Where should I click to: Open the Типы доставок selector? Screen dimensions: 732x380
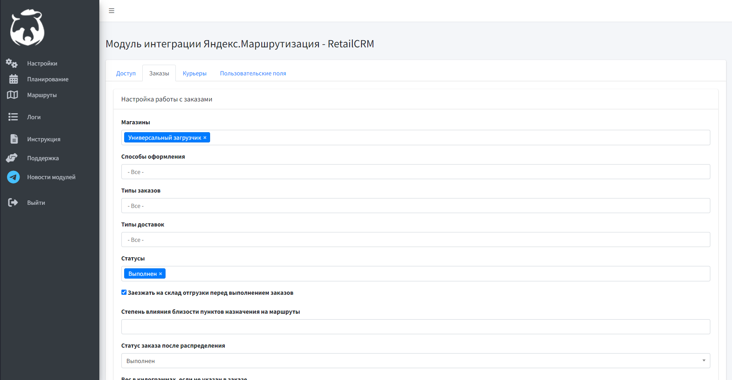click(415, 240)
